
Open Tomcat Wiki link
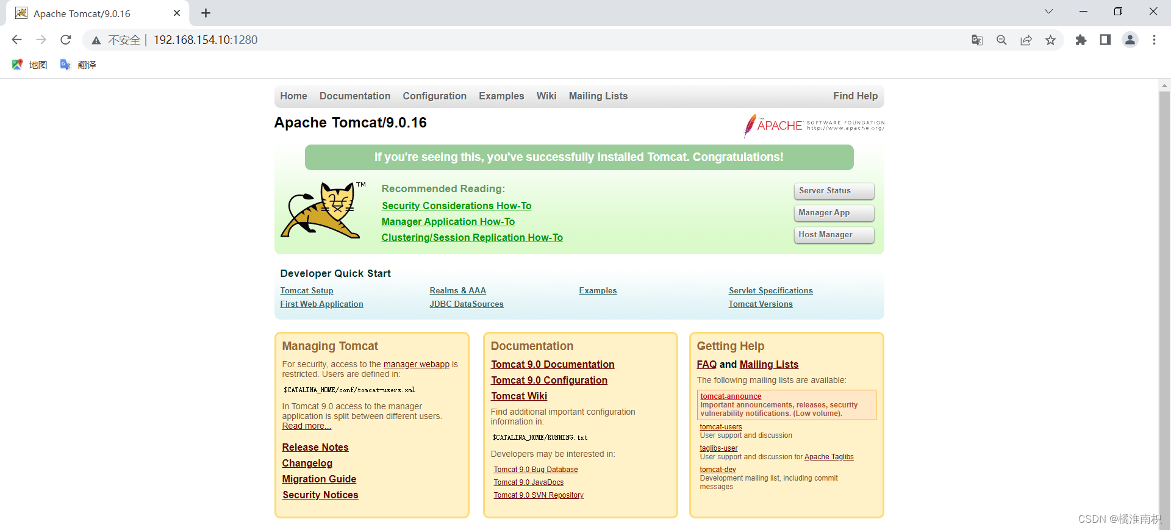[519, 396]
